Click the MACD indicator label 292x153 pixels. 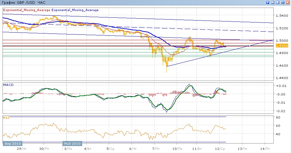(x=8, y=85)
